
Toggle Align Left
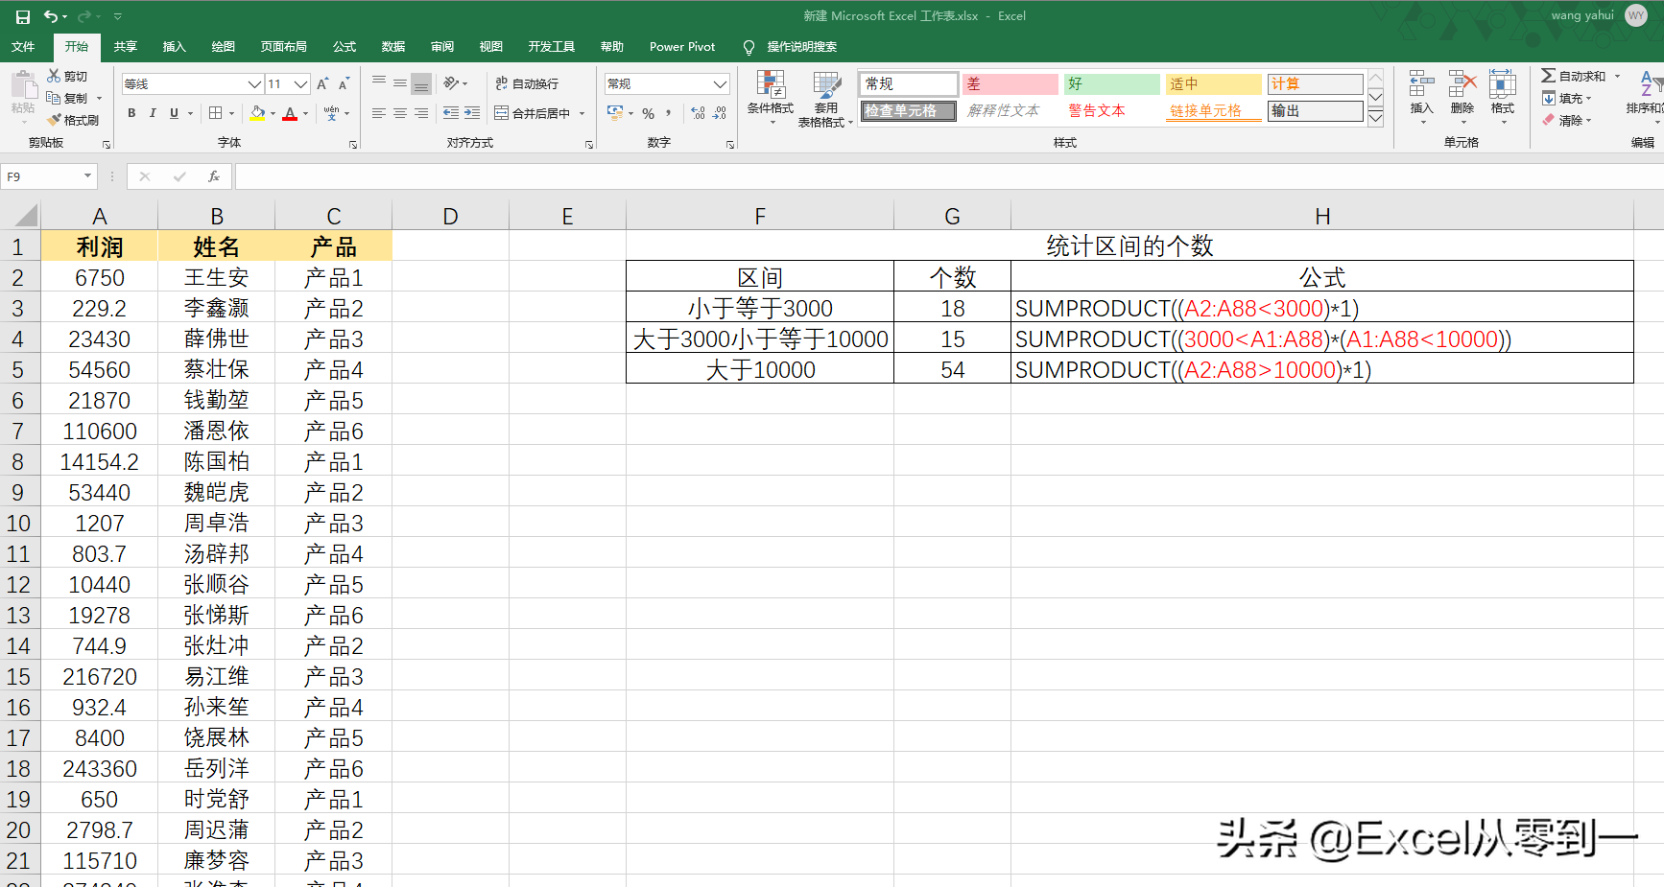pyautogui.click(x=379, y=113)
